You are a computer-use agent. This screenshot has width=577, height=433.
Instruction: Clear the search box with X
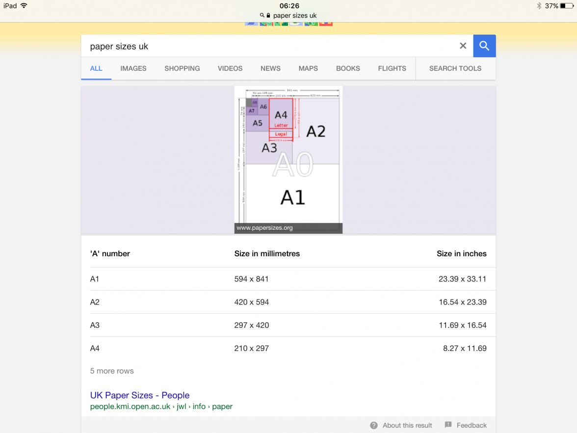coord(463,46)
